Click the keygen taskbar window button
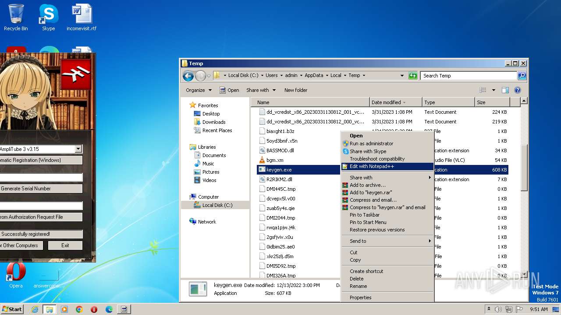561x315 pixels. [124, 309]
